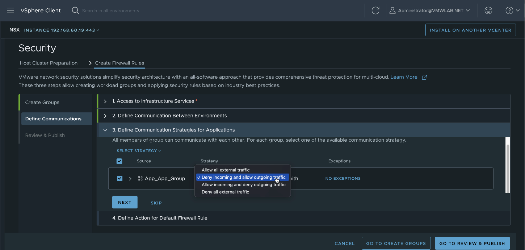The width and height of the screenshot is (525, 250).
Task: Click the No Exceptions link
Action: click(343, 178)
